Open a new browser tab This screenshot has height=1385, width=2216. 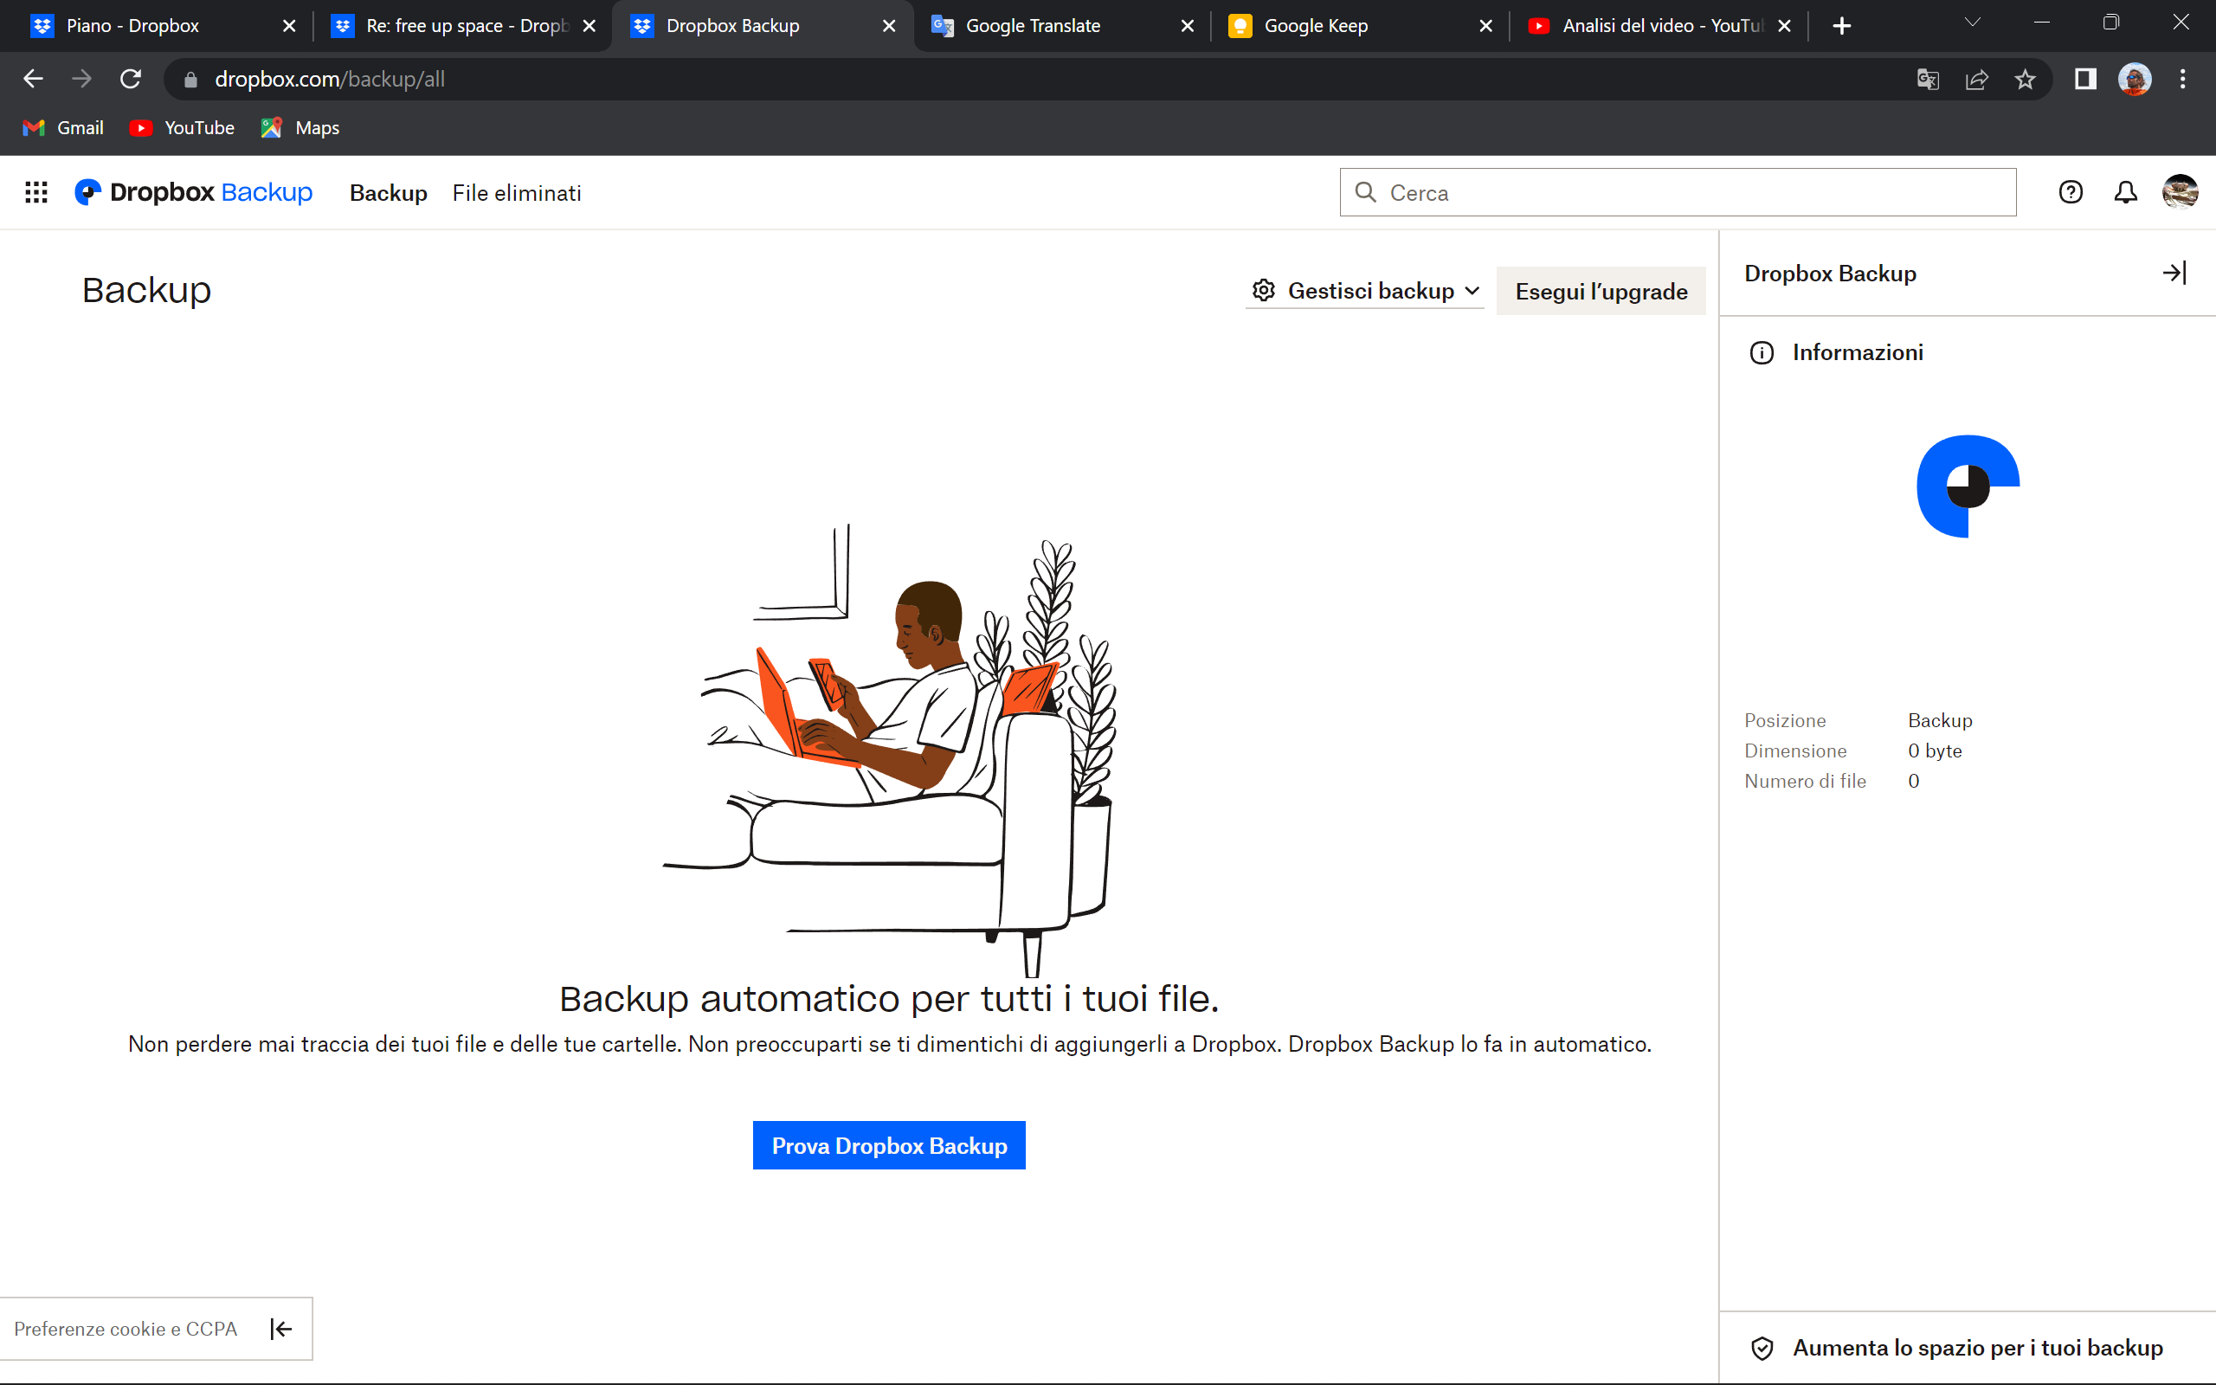pos(1841,26)
